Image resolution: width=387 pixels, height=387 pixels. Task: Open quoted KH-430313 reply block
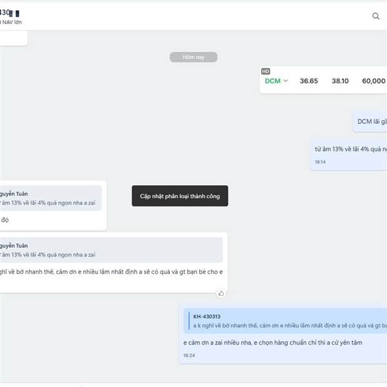[285, 321]
